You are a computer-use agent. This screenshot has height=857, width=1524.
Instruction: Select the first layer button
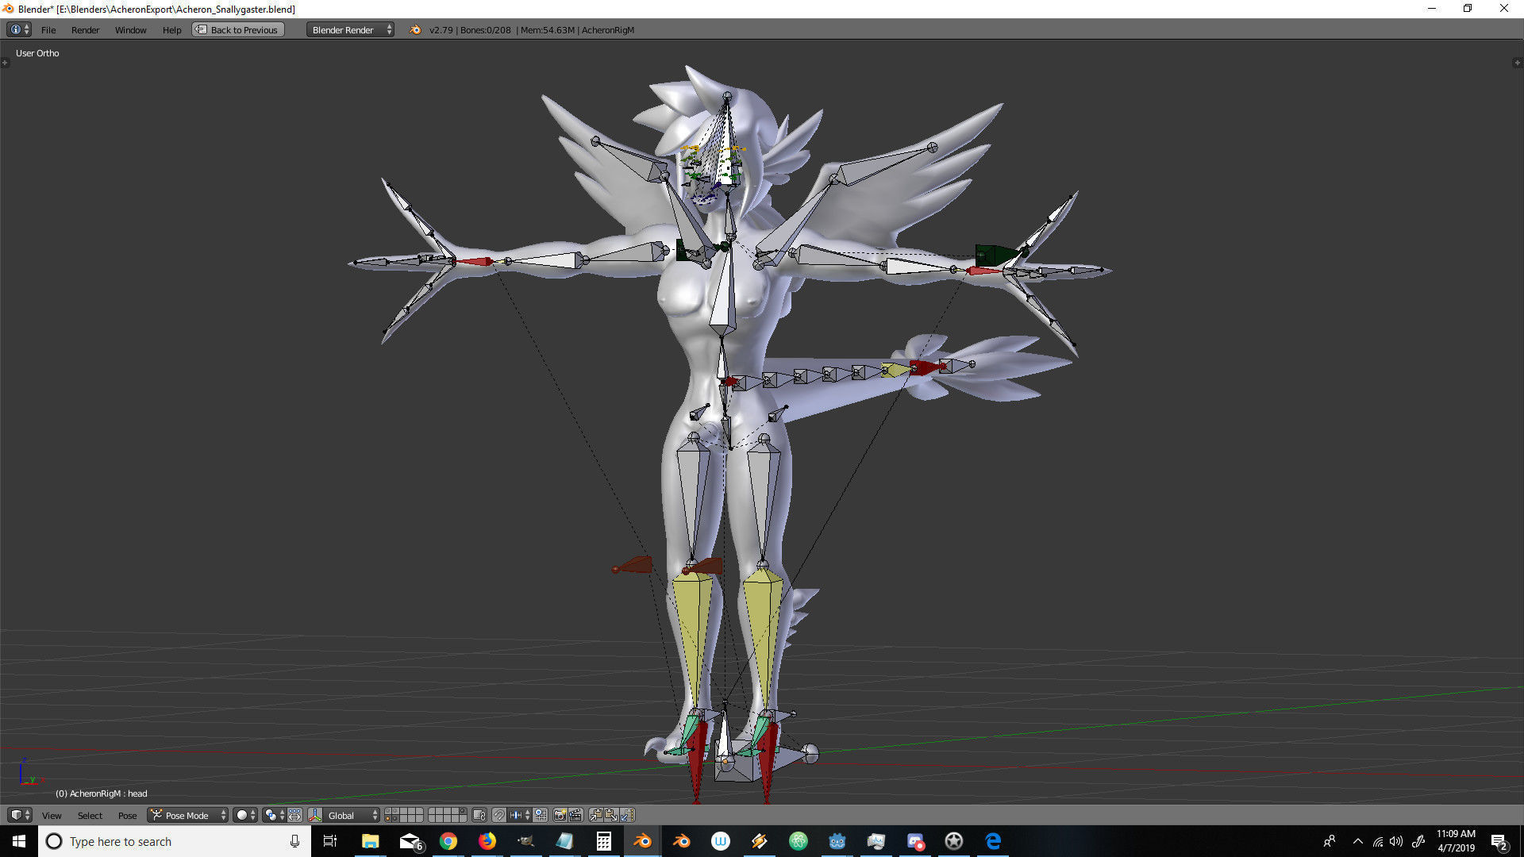click(x=387, y=812)
